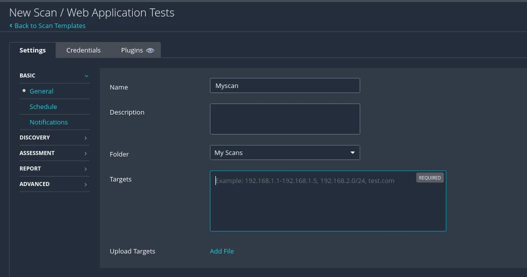Click the back arrow beside Scan Templates
Image resolution: width=527 pixels, height=277 pixels.
point(11,25)
